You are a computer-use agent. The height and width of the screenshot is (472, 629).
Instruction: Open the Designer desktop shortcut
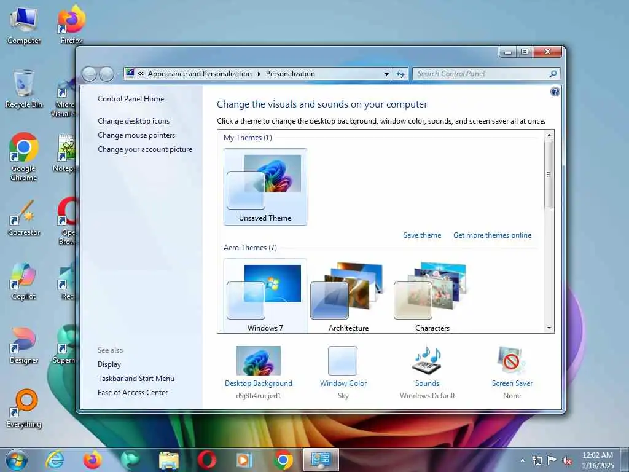pyautogui.click(x=24, y=345)
